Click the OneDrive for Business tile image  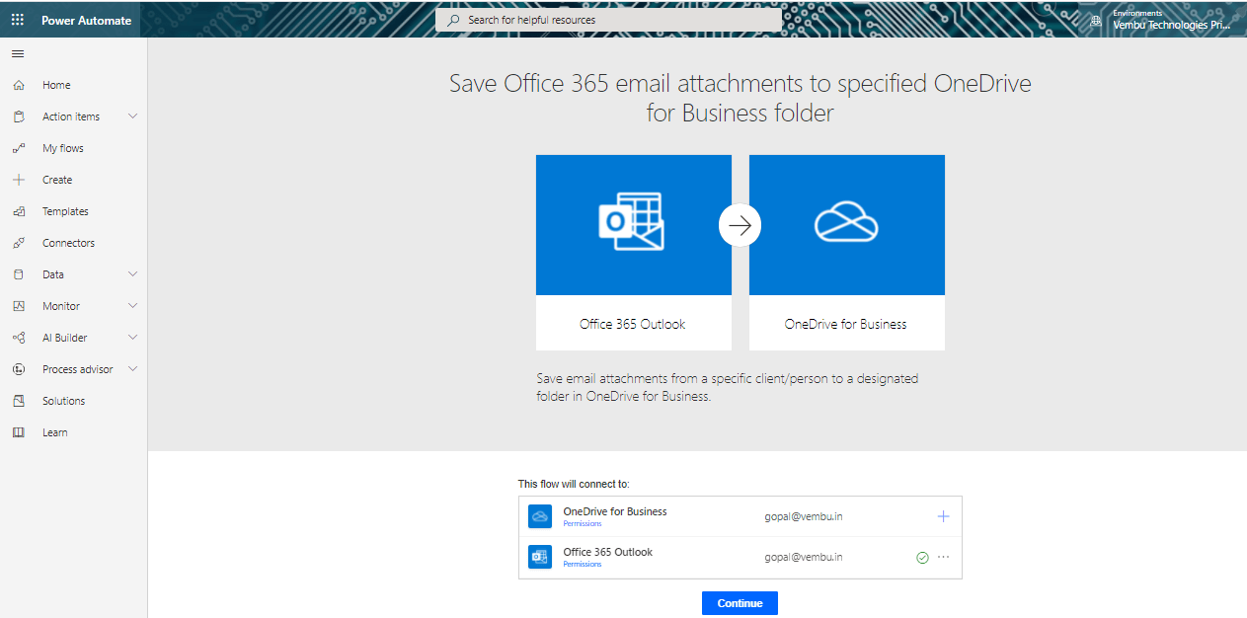847,225
